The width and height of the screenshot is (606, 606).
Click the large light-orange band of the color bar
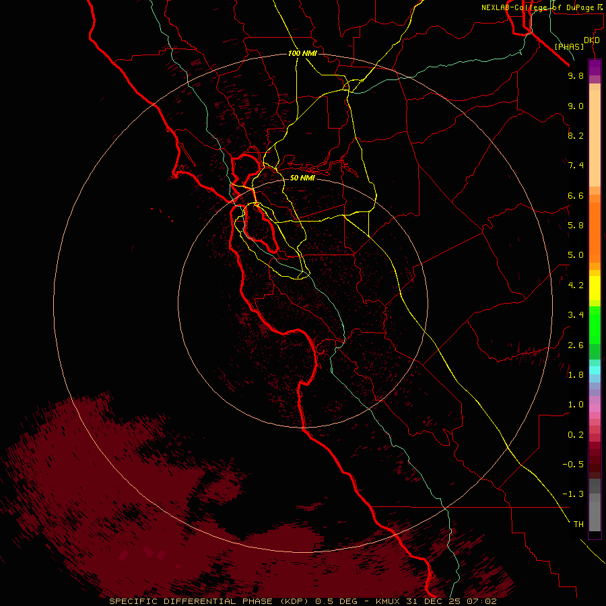click(595, 138)
